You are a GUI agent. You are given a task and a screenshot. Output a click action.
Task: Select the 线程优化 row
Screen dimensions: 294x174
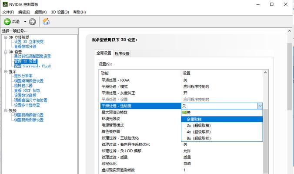181,164
